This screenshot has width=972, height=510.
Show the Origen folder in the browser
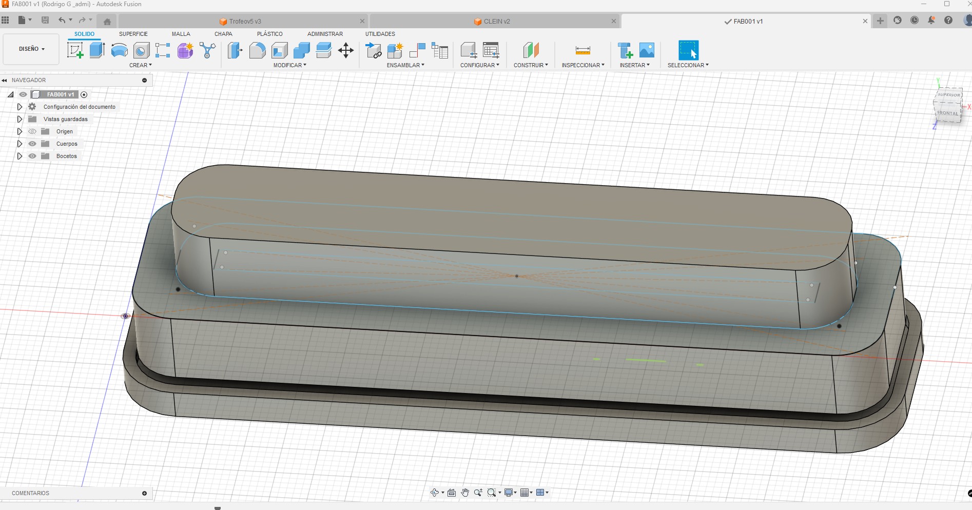[32, 131]
